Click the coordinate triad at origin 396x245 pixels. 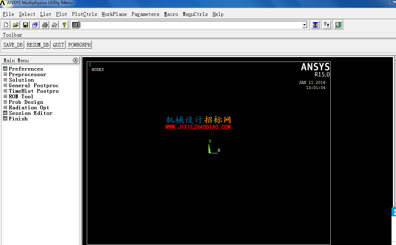(214, 147)
